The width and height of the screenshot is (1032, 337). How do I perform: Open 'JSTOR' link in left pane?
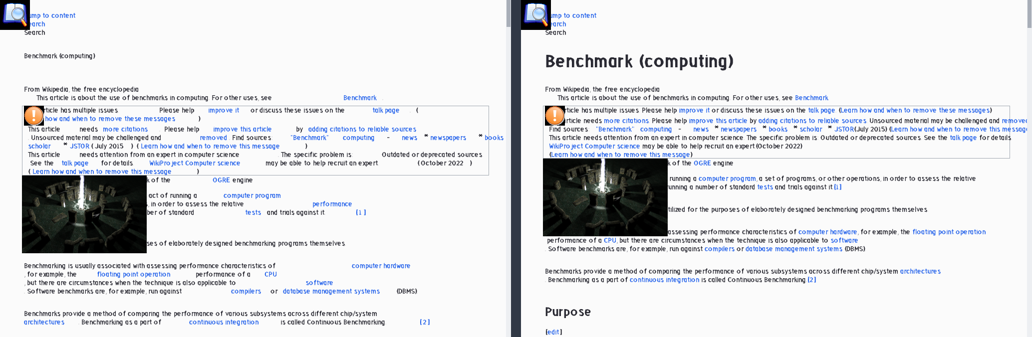(x=79, y=146)
